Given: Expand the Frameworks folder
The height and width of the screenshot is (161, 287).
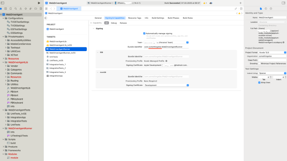Looking at the screenshot, I should click(x=3, y=150).
